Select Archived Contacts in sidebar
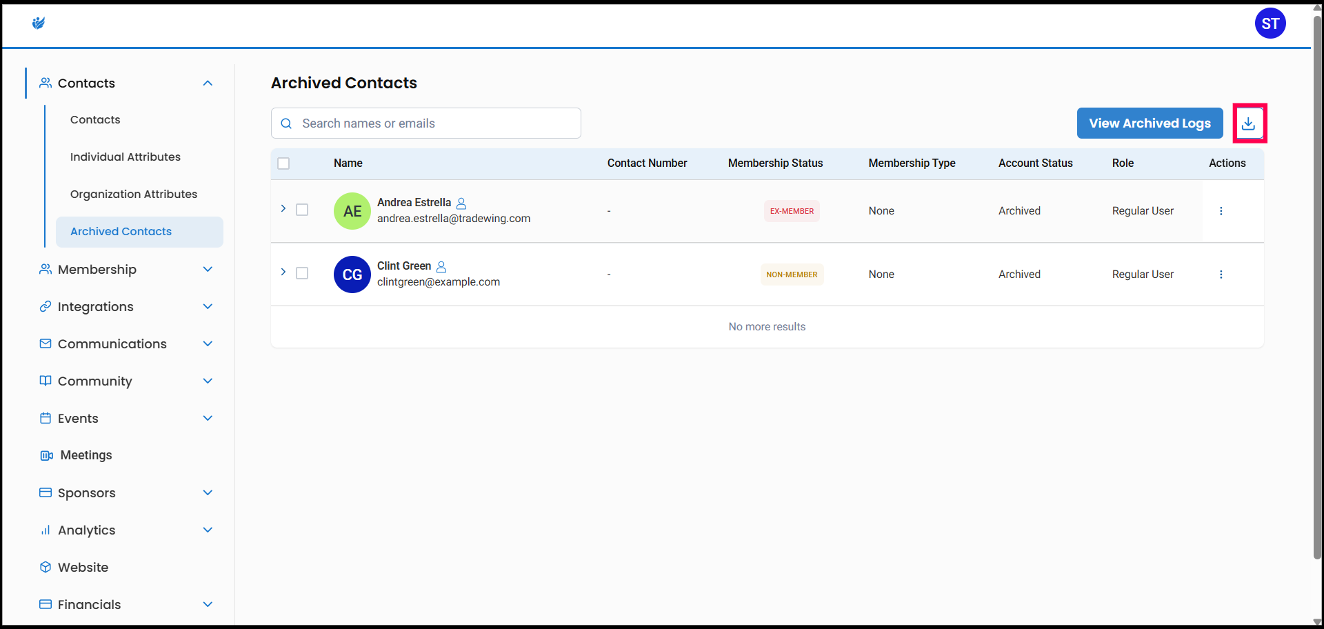The height and width of the screenshot is (629, 1324). [x=139, y=232]
